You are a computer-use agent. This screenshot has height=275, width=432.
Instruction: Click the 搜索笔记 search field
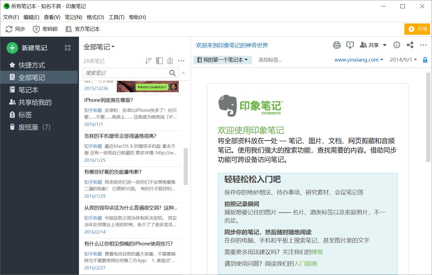click(126, 73)
